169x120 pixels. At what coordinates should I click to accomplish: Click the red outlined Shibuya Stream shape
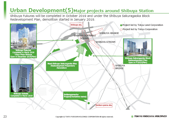(94, 44)
